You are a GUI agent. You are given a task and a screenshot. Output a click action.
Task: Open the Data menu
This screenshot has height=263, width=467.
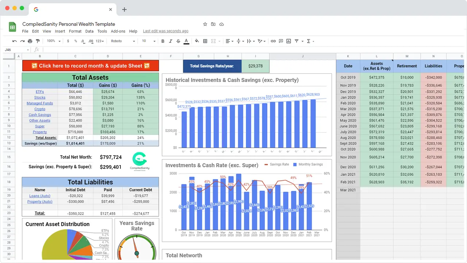89,31
